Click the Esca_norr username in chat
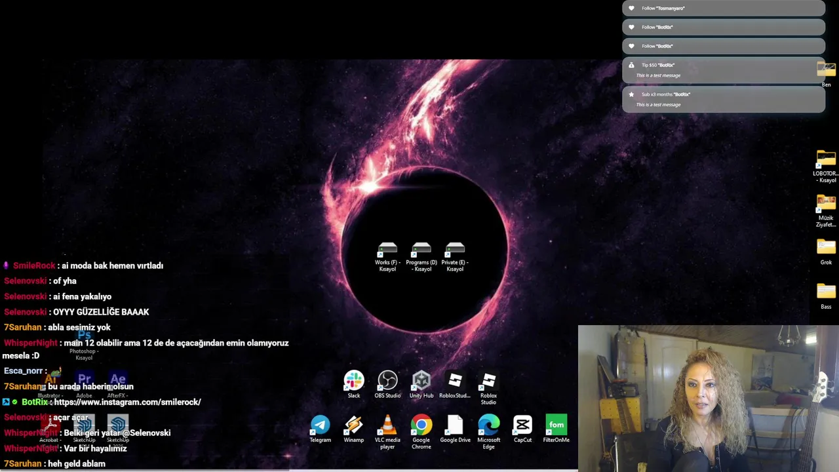 tap(23, 371)
